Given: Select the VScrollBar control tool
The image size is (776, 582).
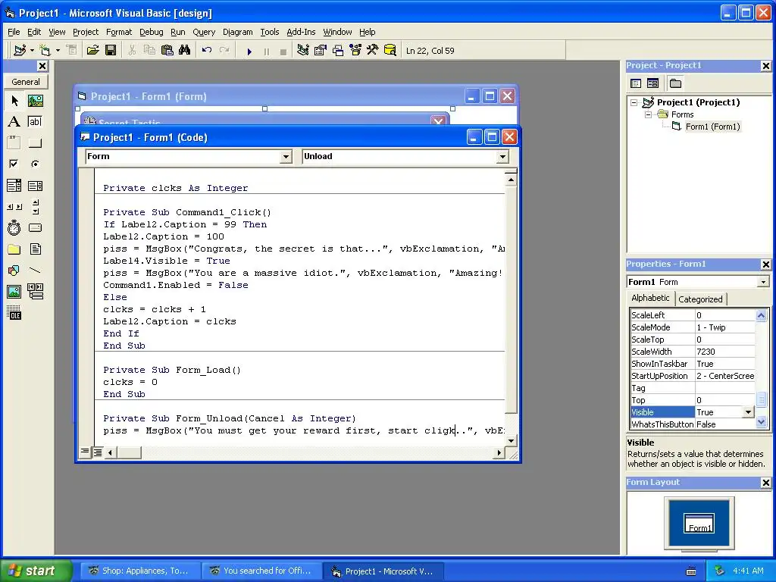Looking at the screenshot, I should 35,207.
